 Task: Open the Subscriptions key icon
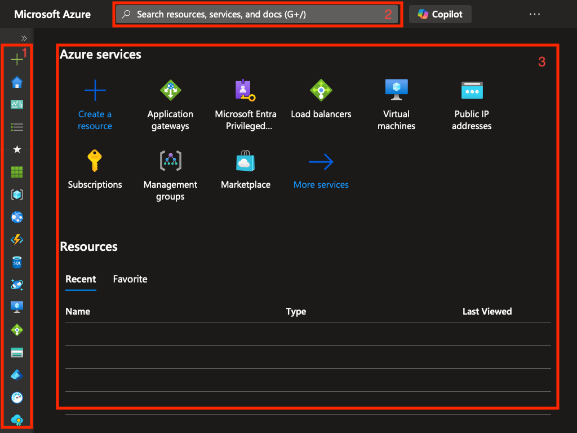click(x=95, y=161)
